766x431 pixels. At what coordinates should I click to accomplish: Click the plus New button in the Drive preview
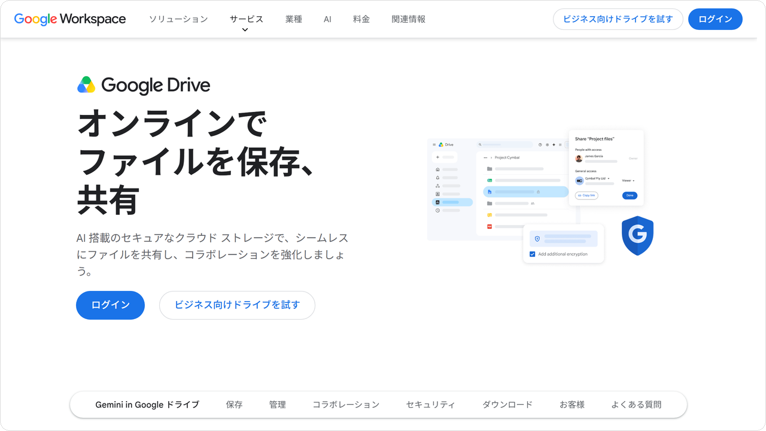tap(445, 157)
